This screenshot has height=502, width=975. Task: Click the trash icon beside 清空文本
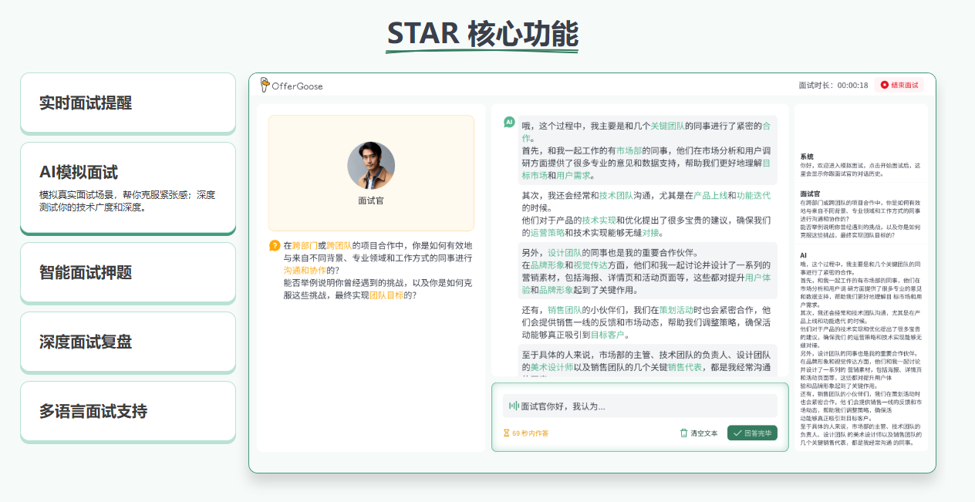[683, 433]
